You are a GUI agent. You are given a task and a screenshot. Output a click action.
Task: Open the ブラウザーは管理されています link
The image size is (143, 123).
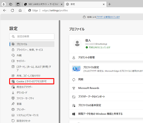[x=108, y=17]
